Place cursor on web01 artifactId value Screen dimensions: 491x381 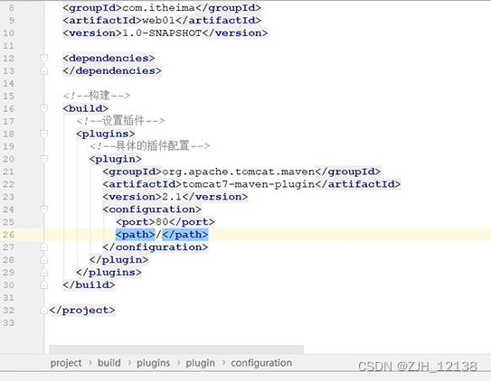point(158,21)
